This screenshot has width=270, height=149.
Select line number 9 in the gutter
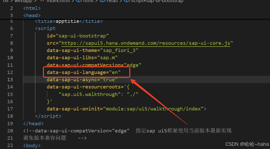tap(12, 50)
